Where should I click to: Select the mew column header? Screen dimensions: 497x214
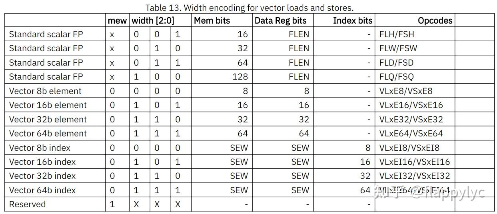pos(117,20)
